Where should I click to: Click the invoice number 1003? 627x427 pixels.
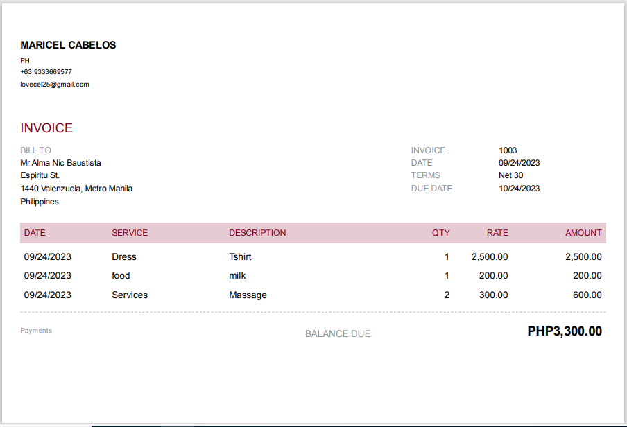pyautogui.click(x=508, y=150)
